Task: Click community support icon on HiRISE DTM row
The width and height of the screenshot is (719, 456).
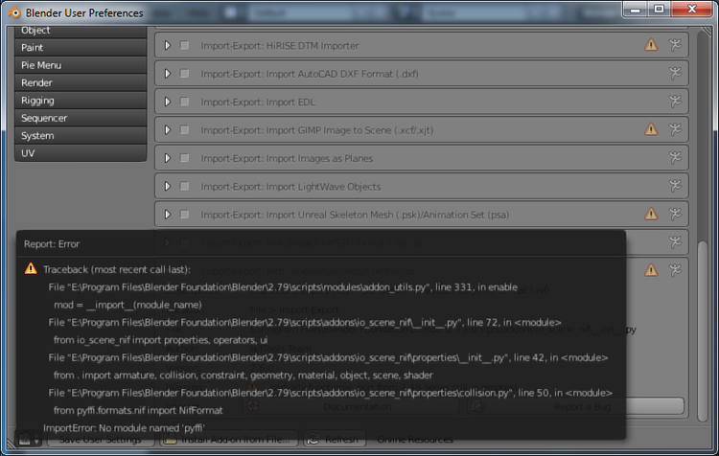Action: [675, 45]
